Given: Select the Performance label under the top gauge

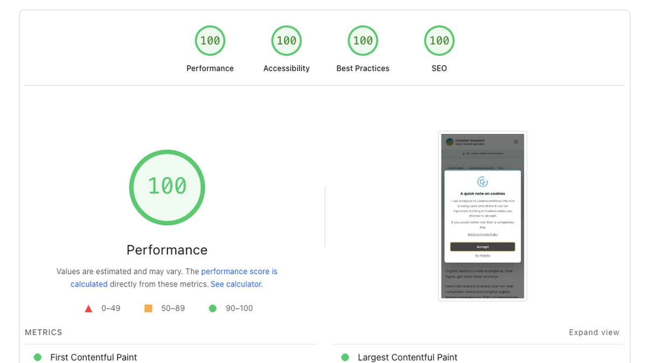Looking at the screenshot, I should tap(210, 68).
